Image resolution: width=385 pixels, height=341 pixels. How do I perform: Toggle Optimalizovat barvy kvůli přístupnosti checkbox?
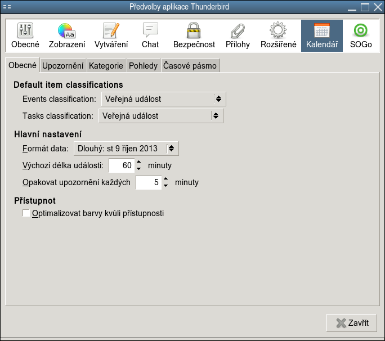pyautogui.click(x=26, y=213)
